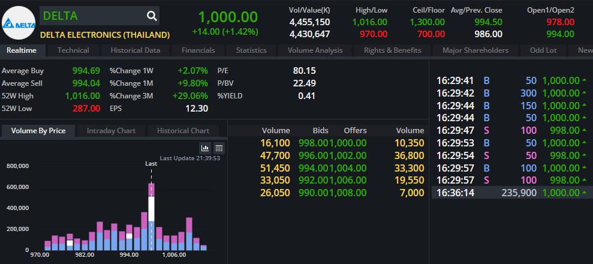
Task: Click the P/BV value 22.49
Action: tap(304, 83)
